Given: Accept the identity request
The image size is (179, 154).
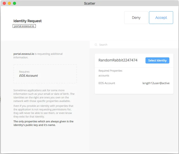Looking at the screenshot, I should pyautogui.click(x=161, y=18).
